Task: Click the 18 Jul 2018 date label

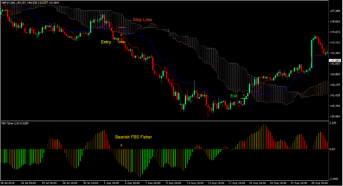Action: [x=8, y=183]
